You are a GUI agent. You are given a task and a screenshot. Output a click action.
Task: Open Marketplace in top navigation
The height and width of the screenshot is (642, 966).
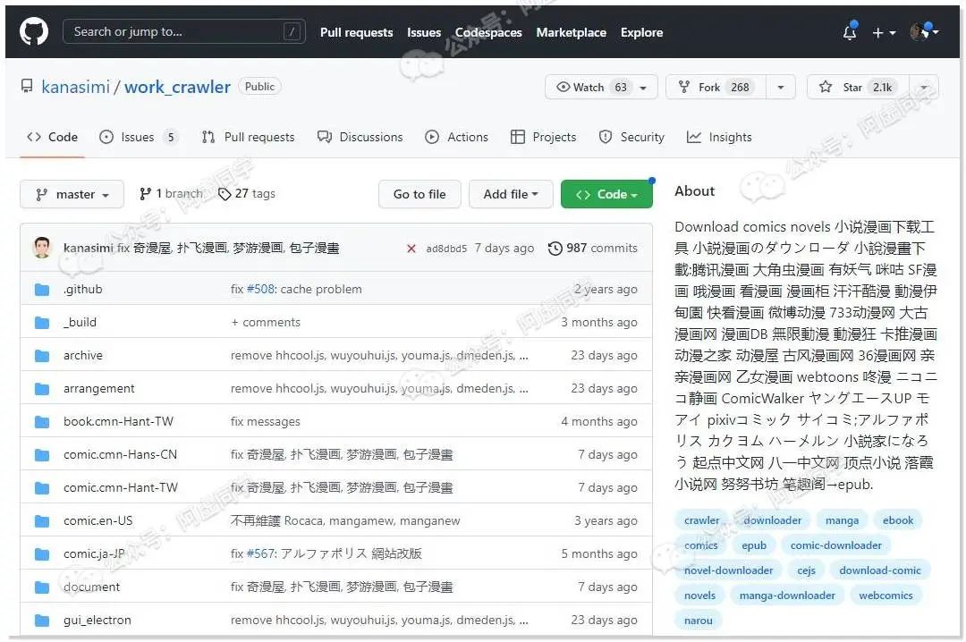pyautogui.click(x=571, y=33)
